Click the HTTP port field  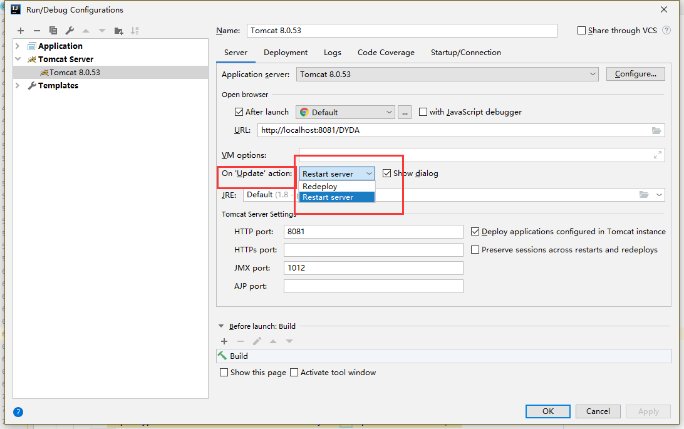[x=373, y=232]
